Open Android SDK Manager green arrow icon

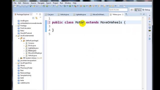point(44,6)
